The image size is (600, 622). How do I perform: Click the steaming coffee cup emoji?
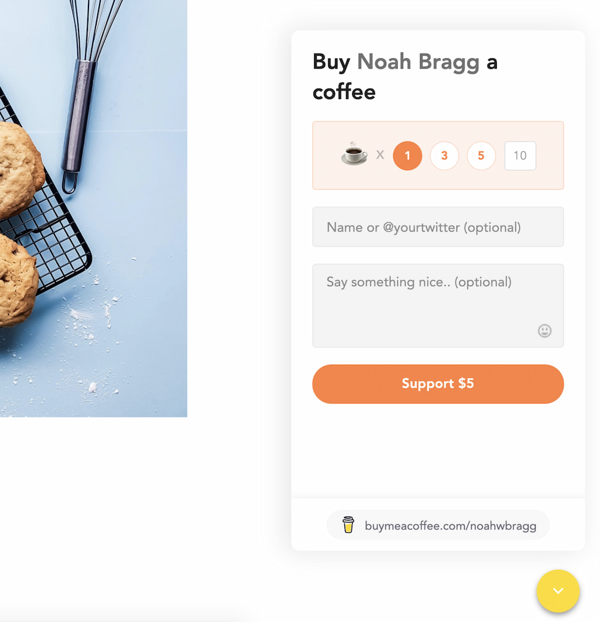pos(353,155)
